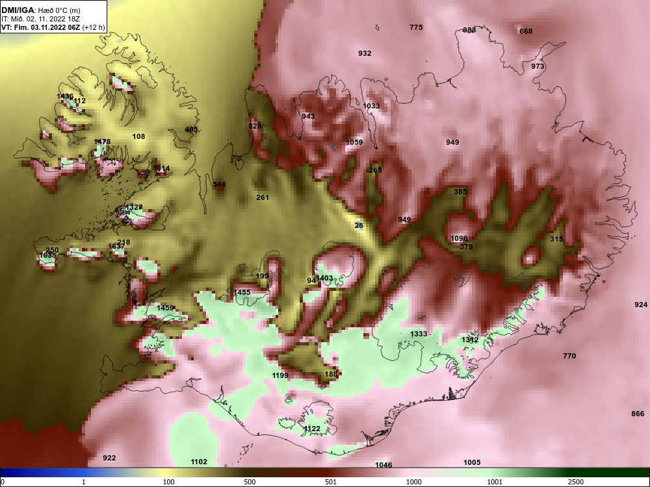This screenshot has width=650, height=487.
Task: Select the legend tick label 2500
Action: click(576, 482)
